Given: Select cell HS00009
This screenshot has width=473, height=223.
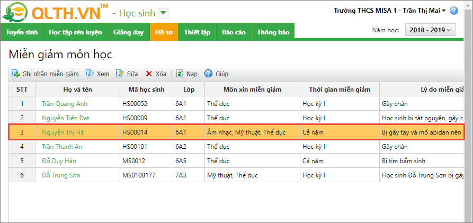Looking at the screenshot, I should coord(146,118).
